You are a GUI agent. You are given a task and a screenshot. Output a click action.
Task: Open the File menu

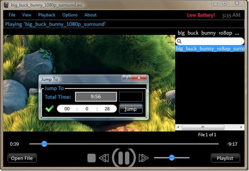(x=12, y=15)
